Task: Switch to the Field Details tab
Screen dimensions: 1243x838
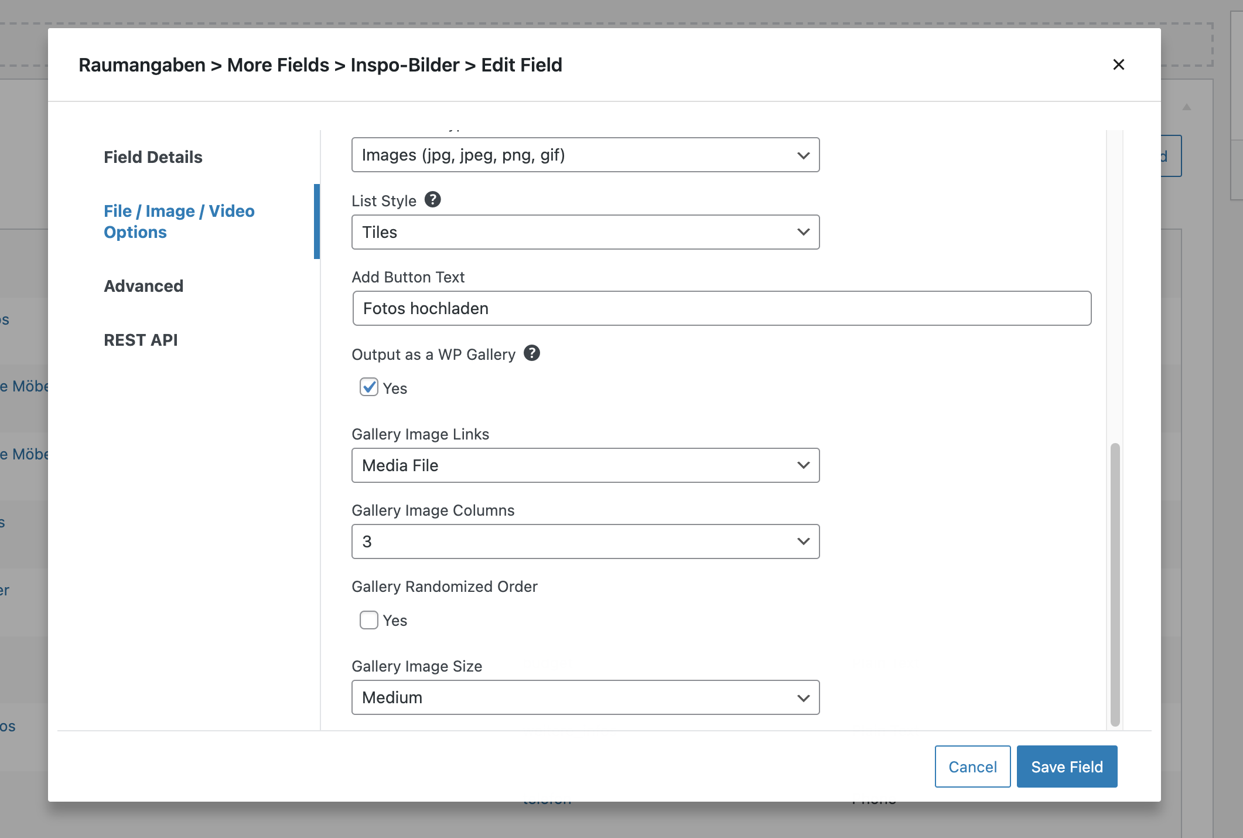Action: click(153, 157)
